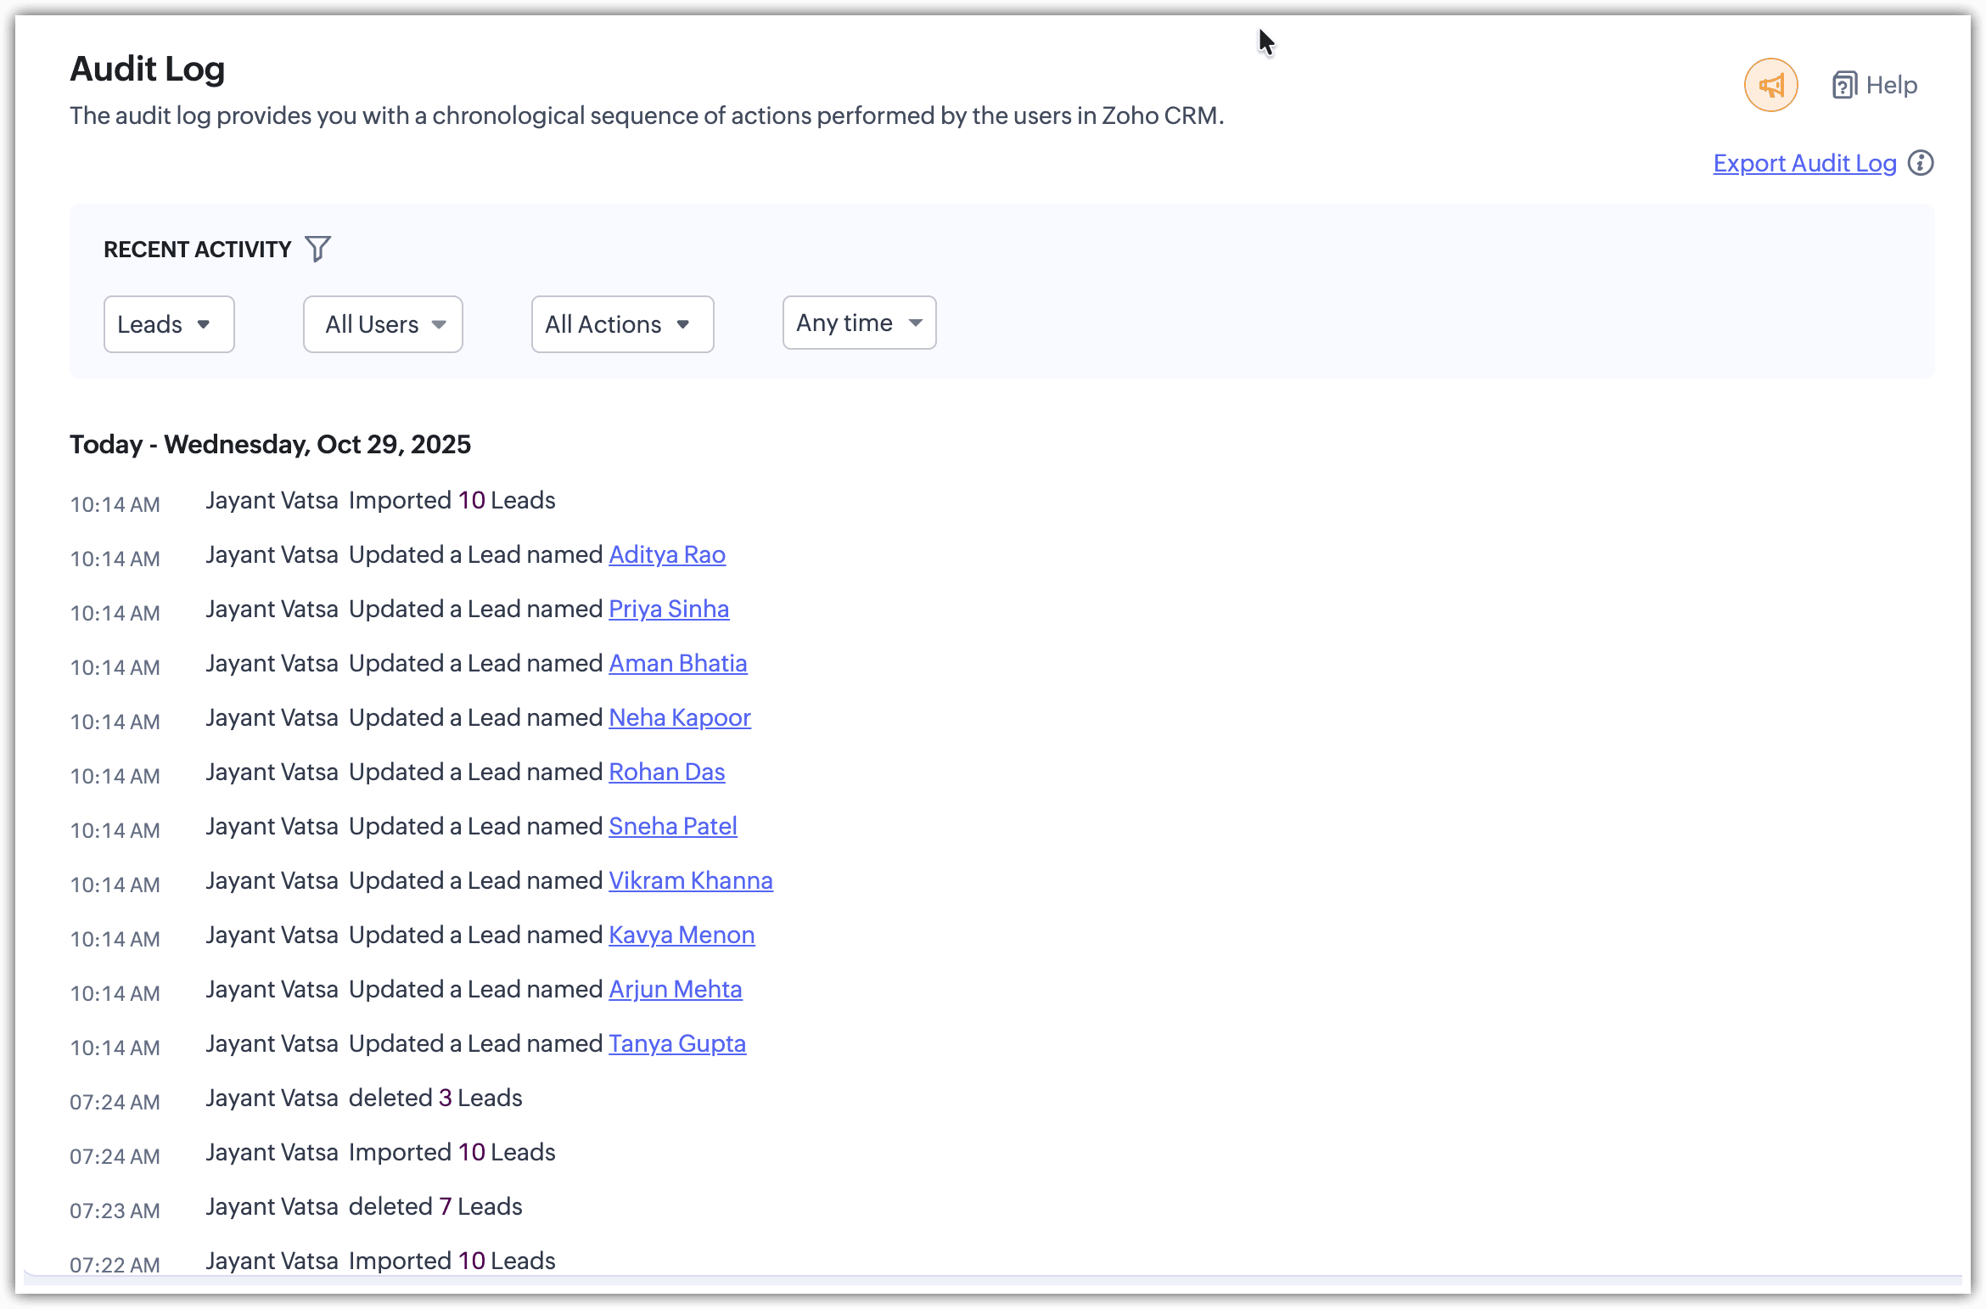Open the Kavya Menon lead link

pos(682,935)
